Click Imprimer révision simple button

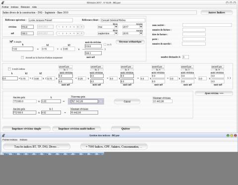[26, 128]
